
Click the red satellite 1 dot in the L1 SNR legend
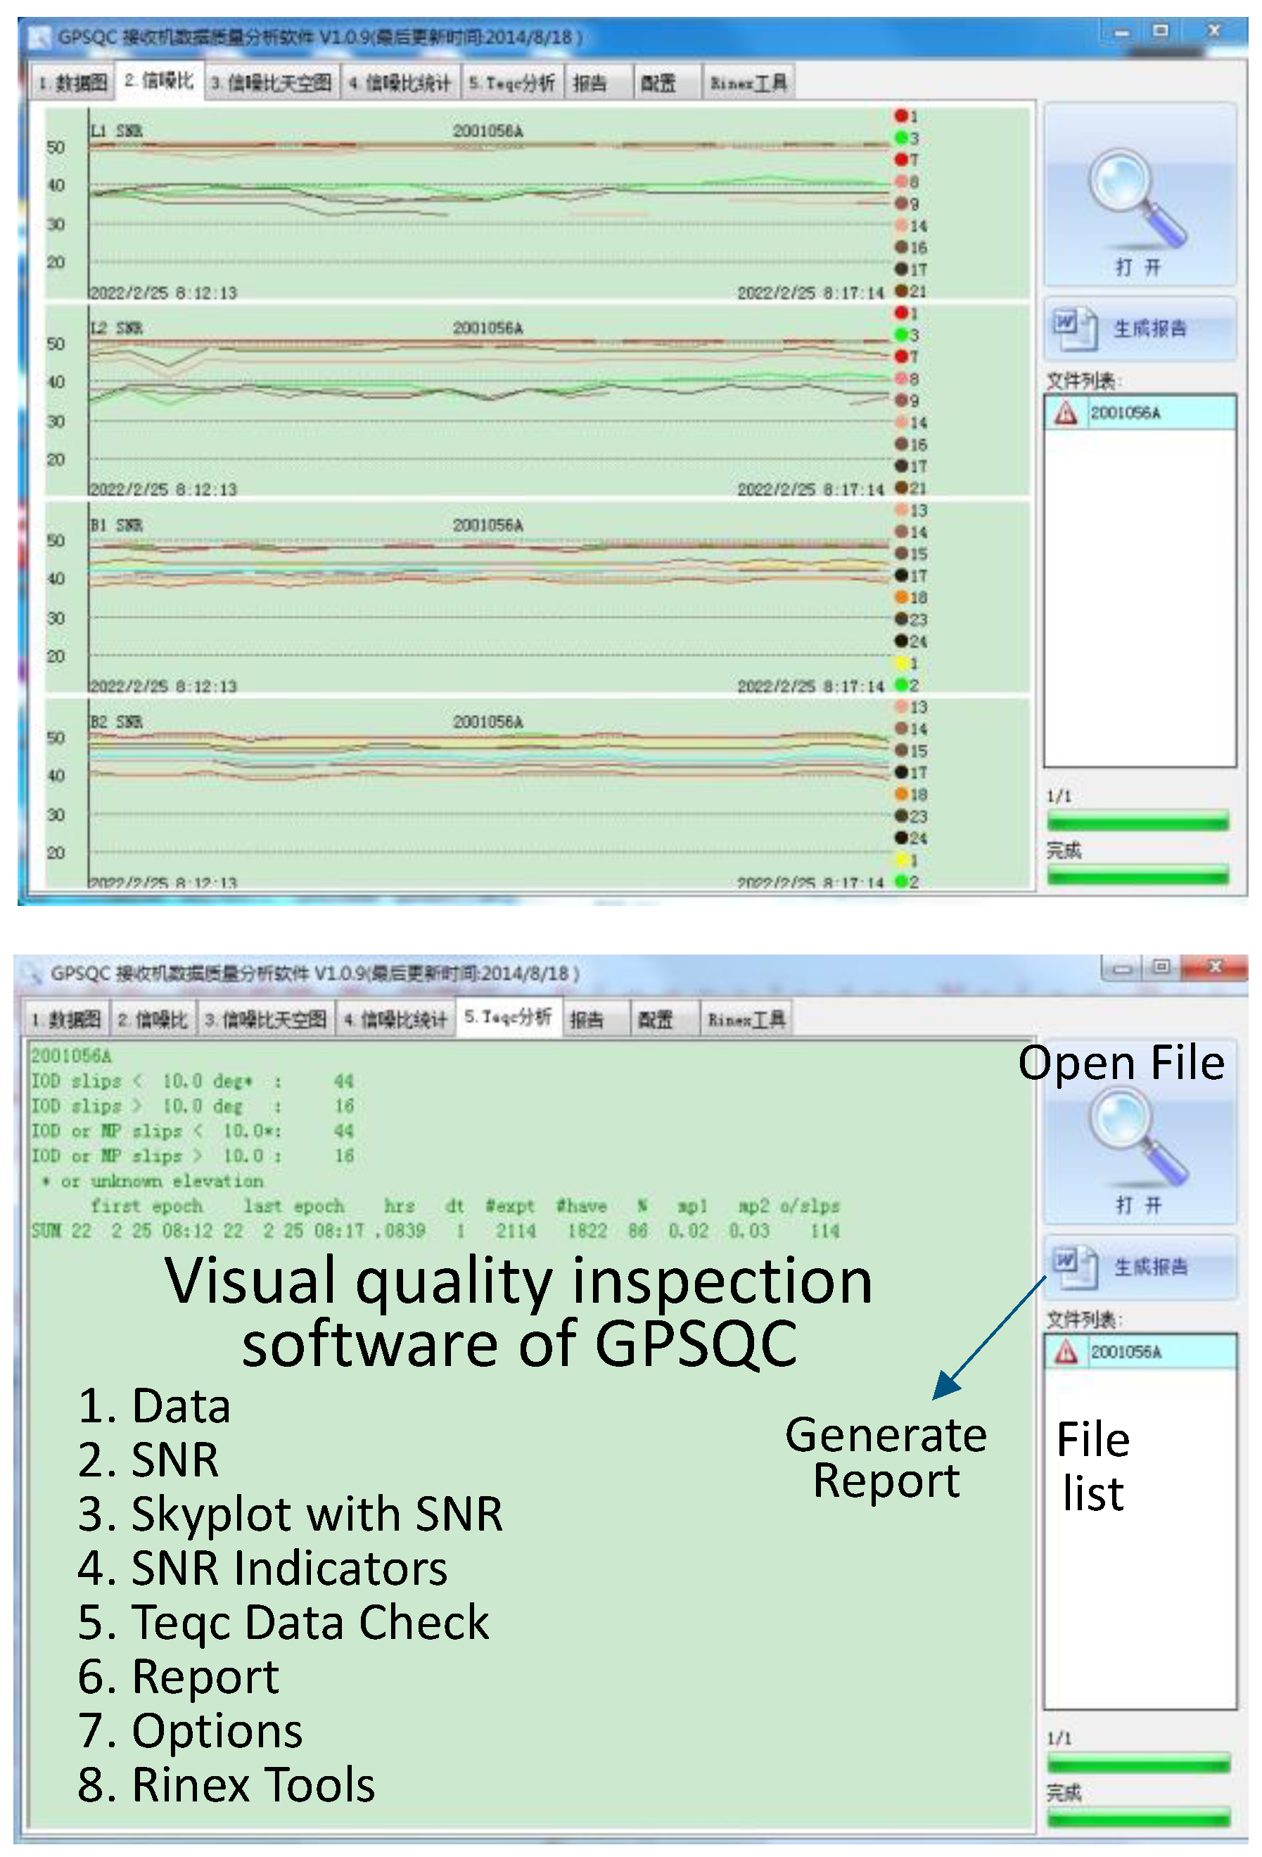[x=900, y=116]
